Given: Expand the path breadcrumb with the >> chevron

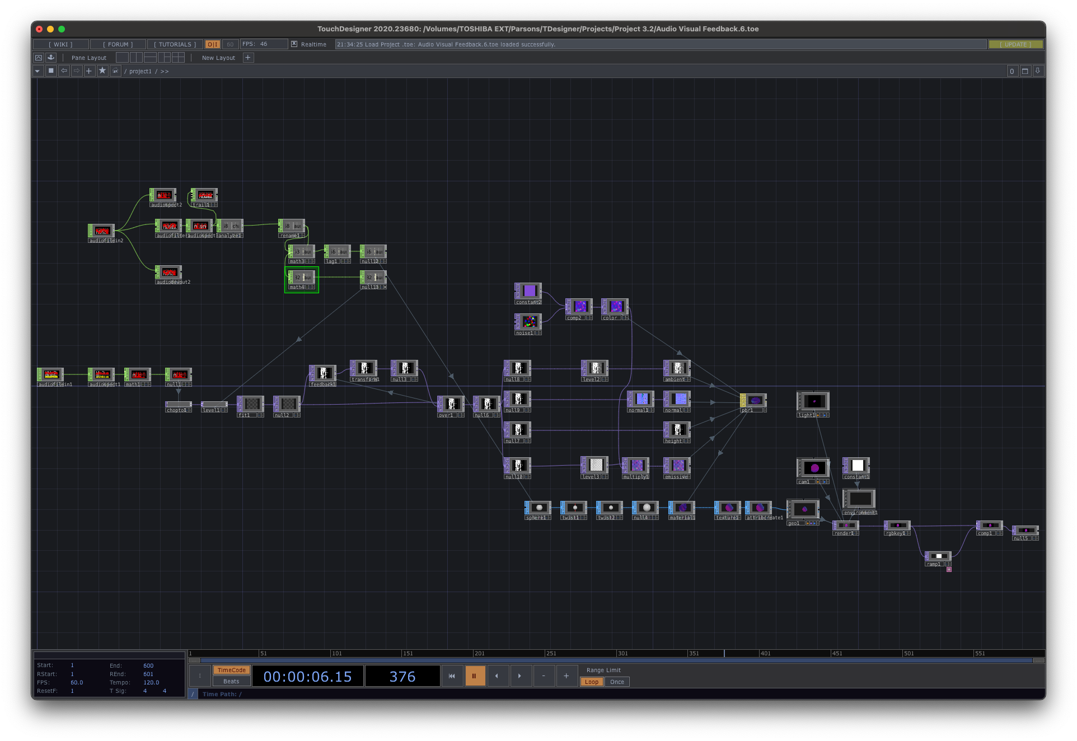Looking at the screenshot, I should [165, 71].
